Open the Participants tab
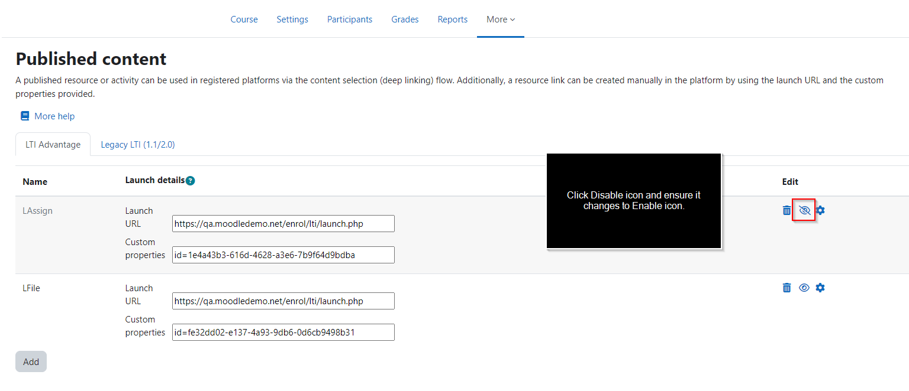Image resolution: width=909 pixels, height=391 pixels. pyautogui.click(x=350, y=19)
